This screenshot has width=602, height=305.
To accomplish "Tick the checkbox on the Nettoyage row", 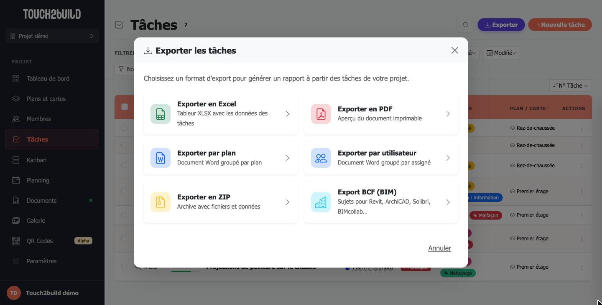I will (x=124, y=267).
